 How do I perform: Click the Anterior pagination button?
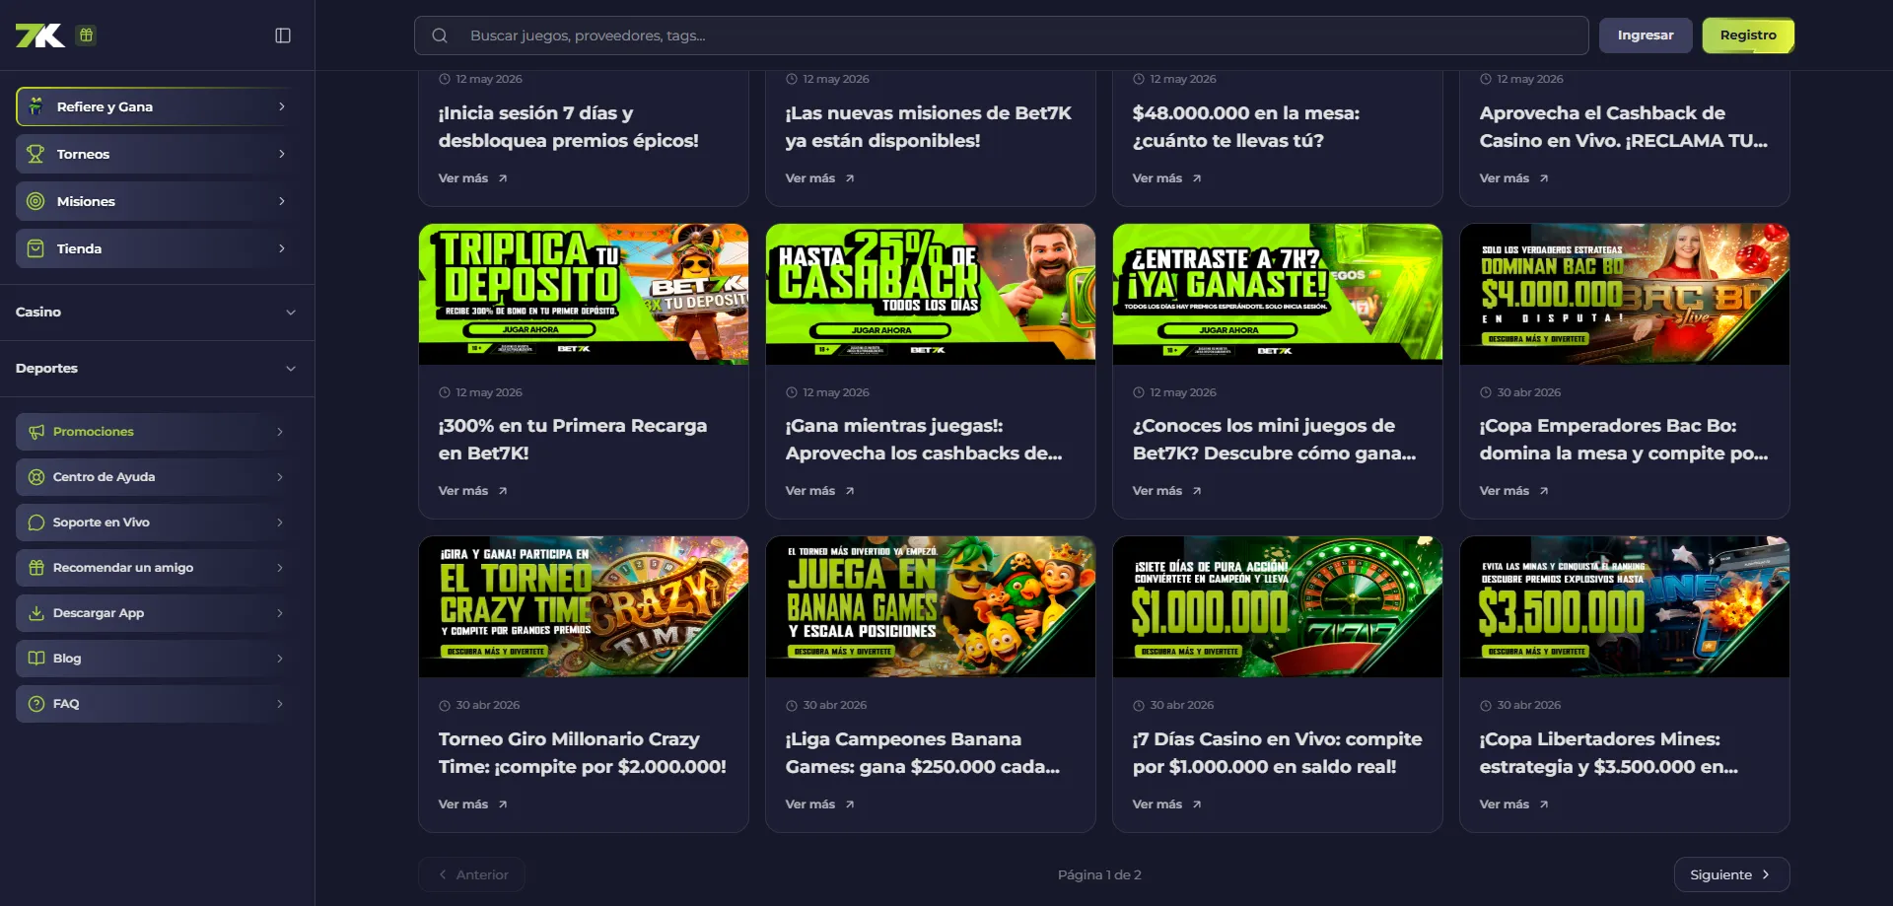471,874
